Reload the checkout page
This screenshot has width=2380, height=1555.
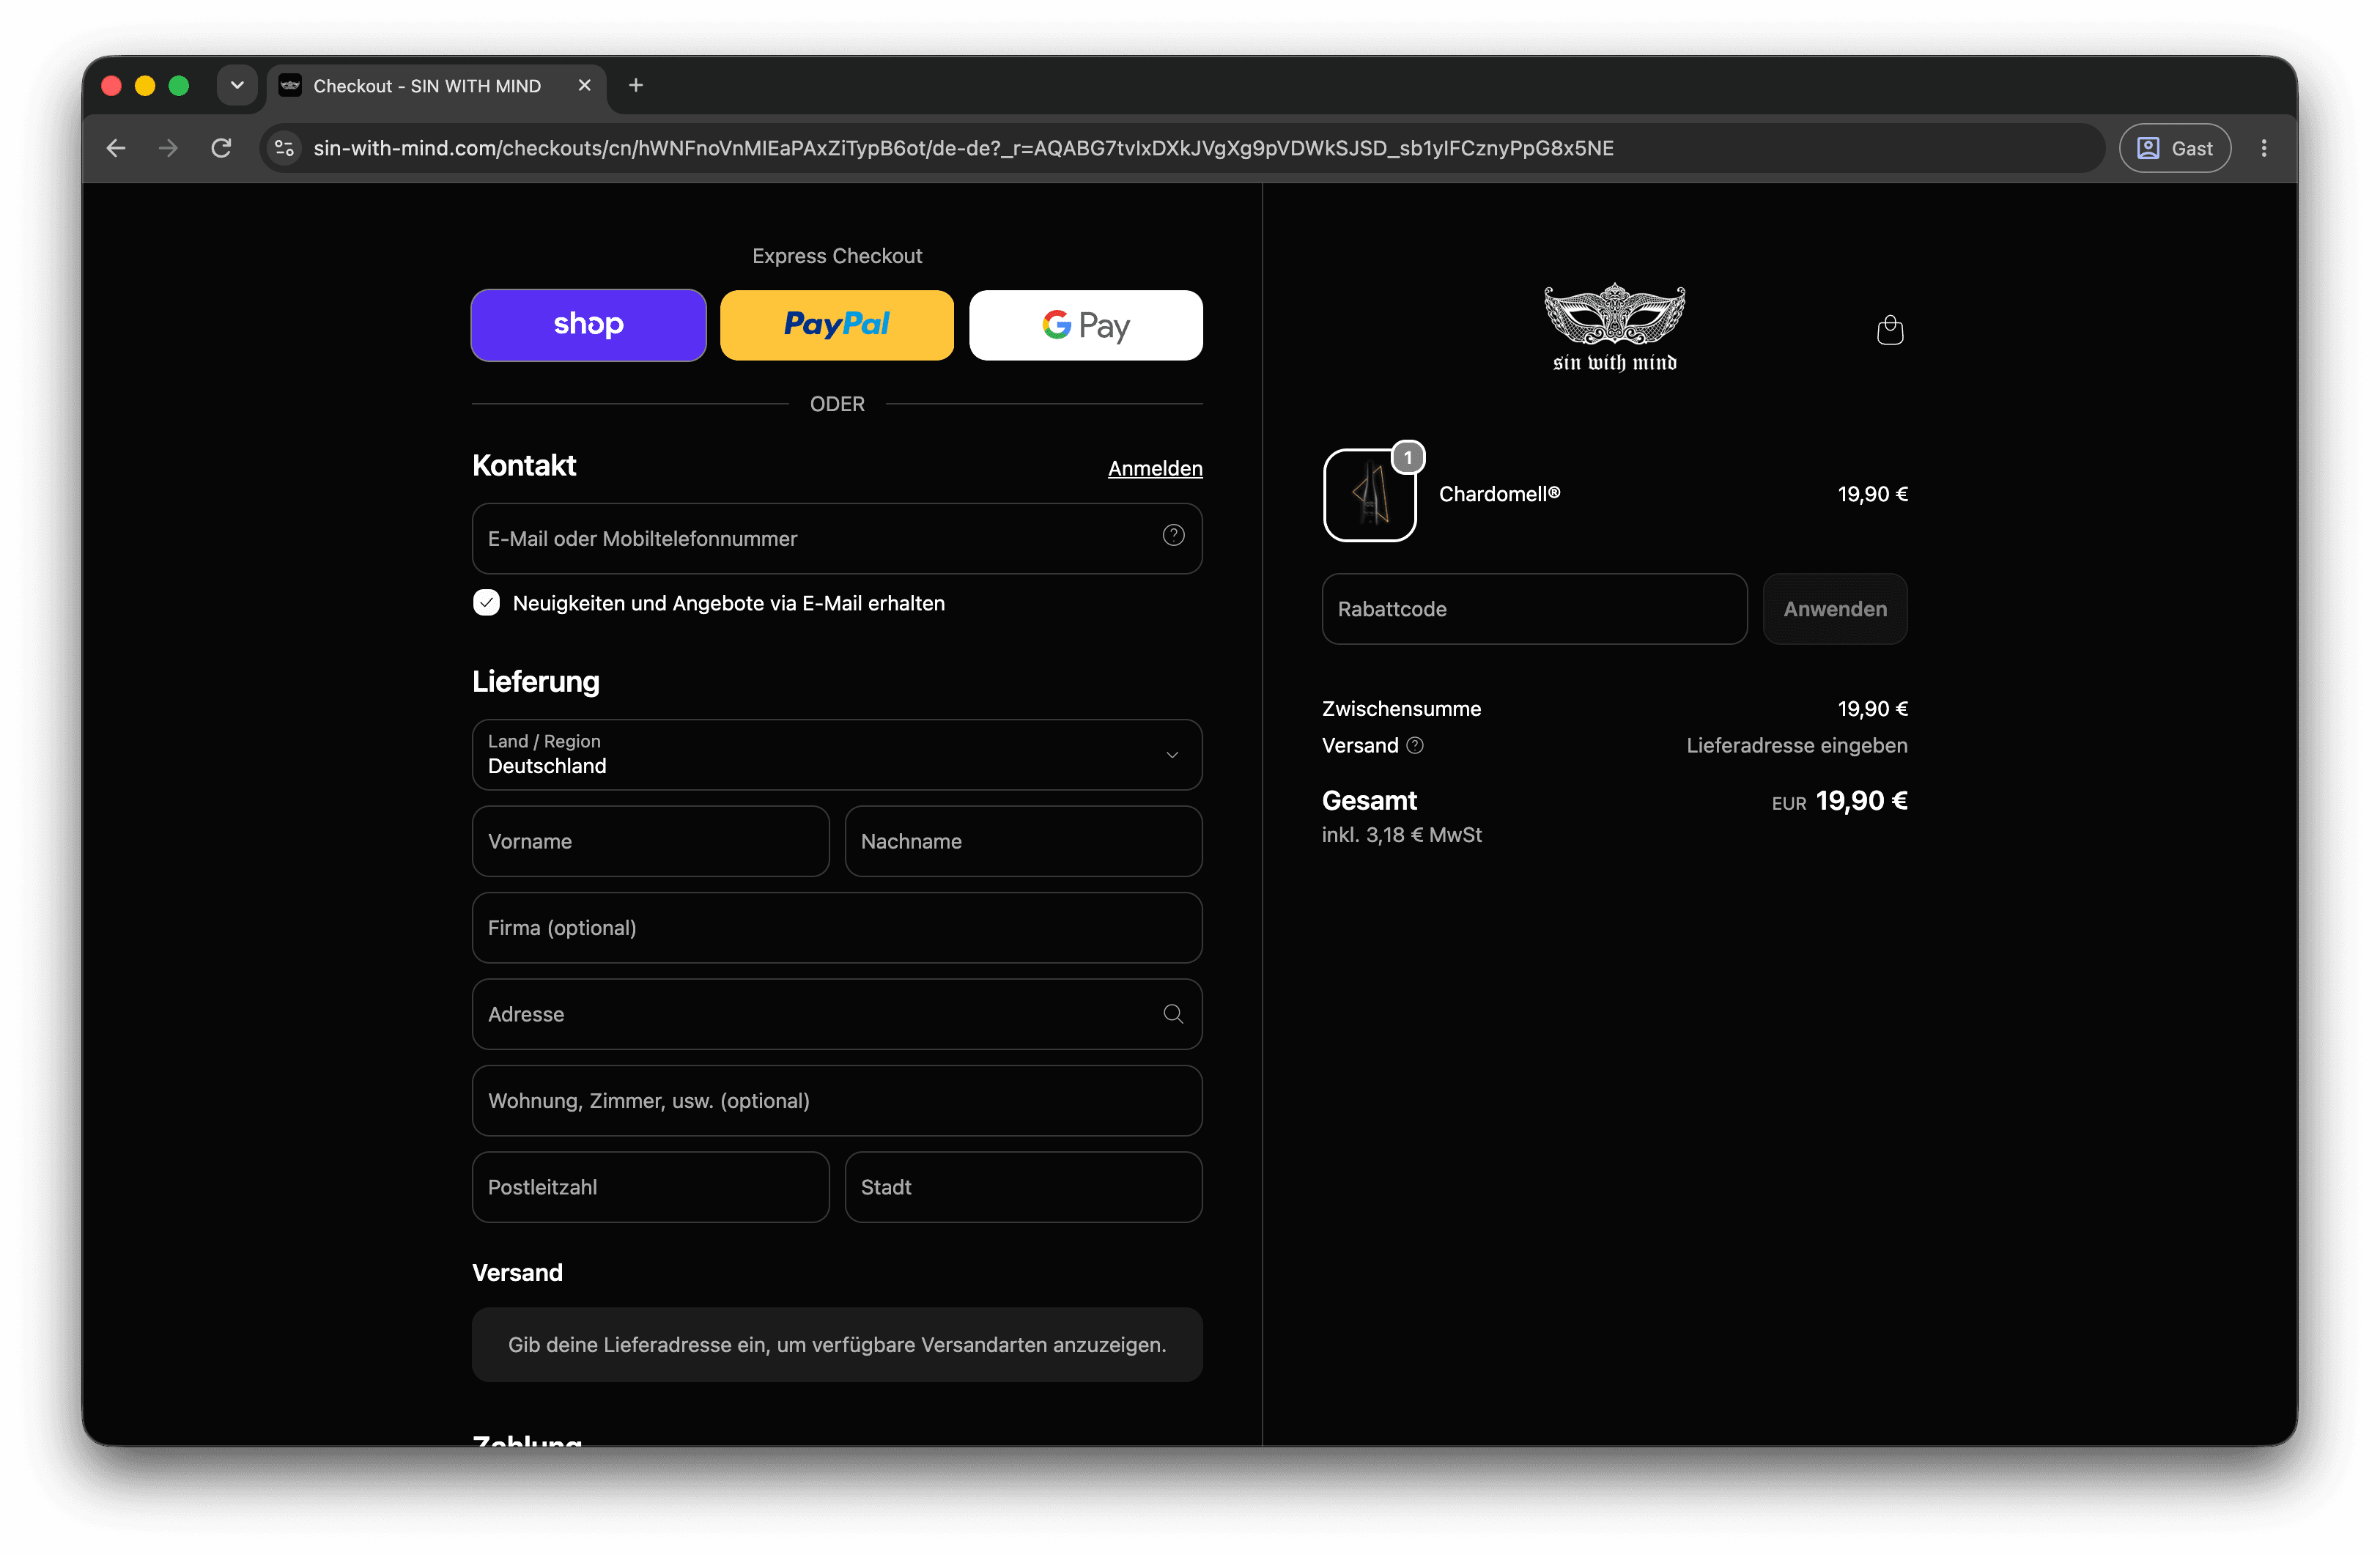(221, 148)
